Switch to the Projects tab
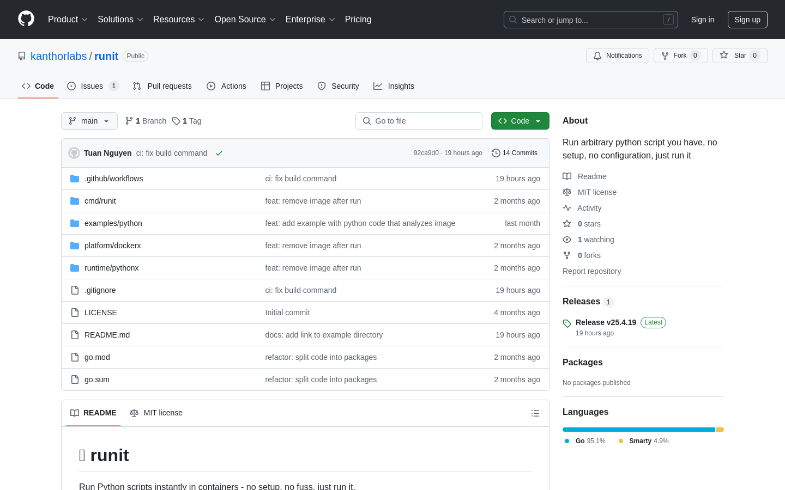This screenshot has height=490, width=785. click(x=282, y=86)
